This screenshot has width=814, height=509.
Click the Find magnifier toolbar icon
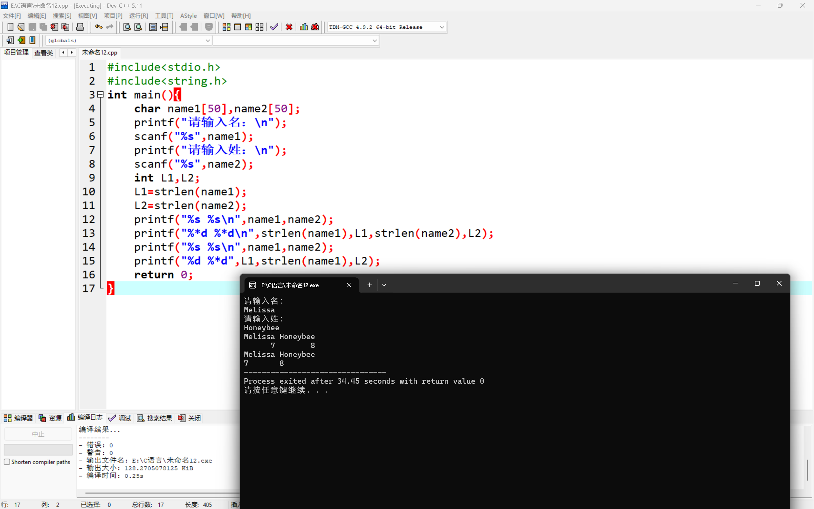(x=127, y=27)
